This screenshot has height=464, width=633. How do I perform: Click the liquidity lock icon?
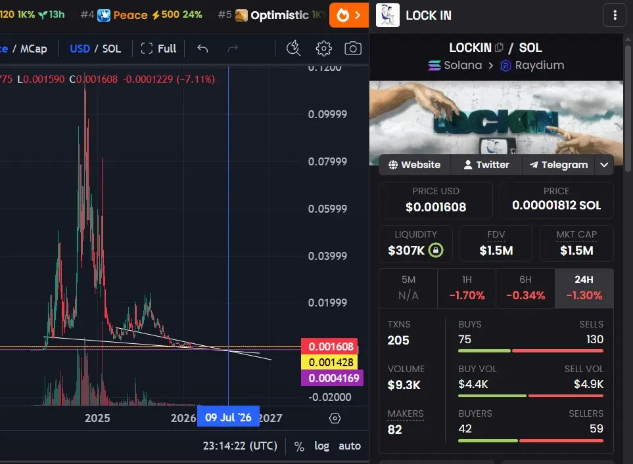pyautogui.click(x=436, y=250)
